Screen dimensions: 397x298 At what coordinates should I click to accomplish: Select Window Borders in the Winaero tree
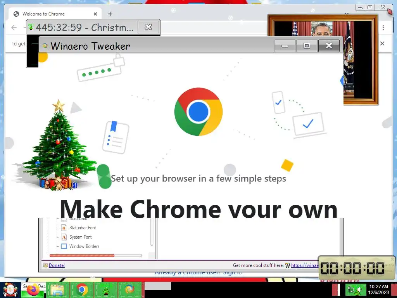pos(84,246)
